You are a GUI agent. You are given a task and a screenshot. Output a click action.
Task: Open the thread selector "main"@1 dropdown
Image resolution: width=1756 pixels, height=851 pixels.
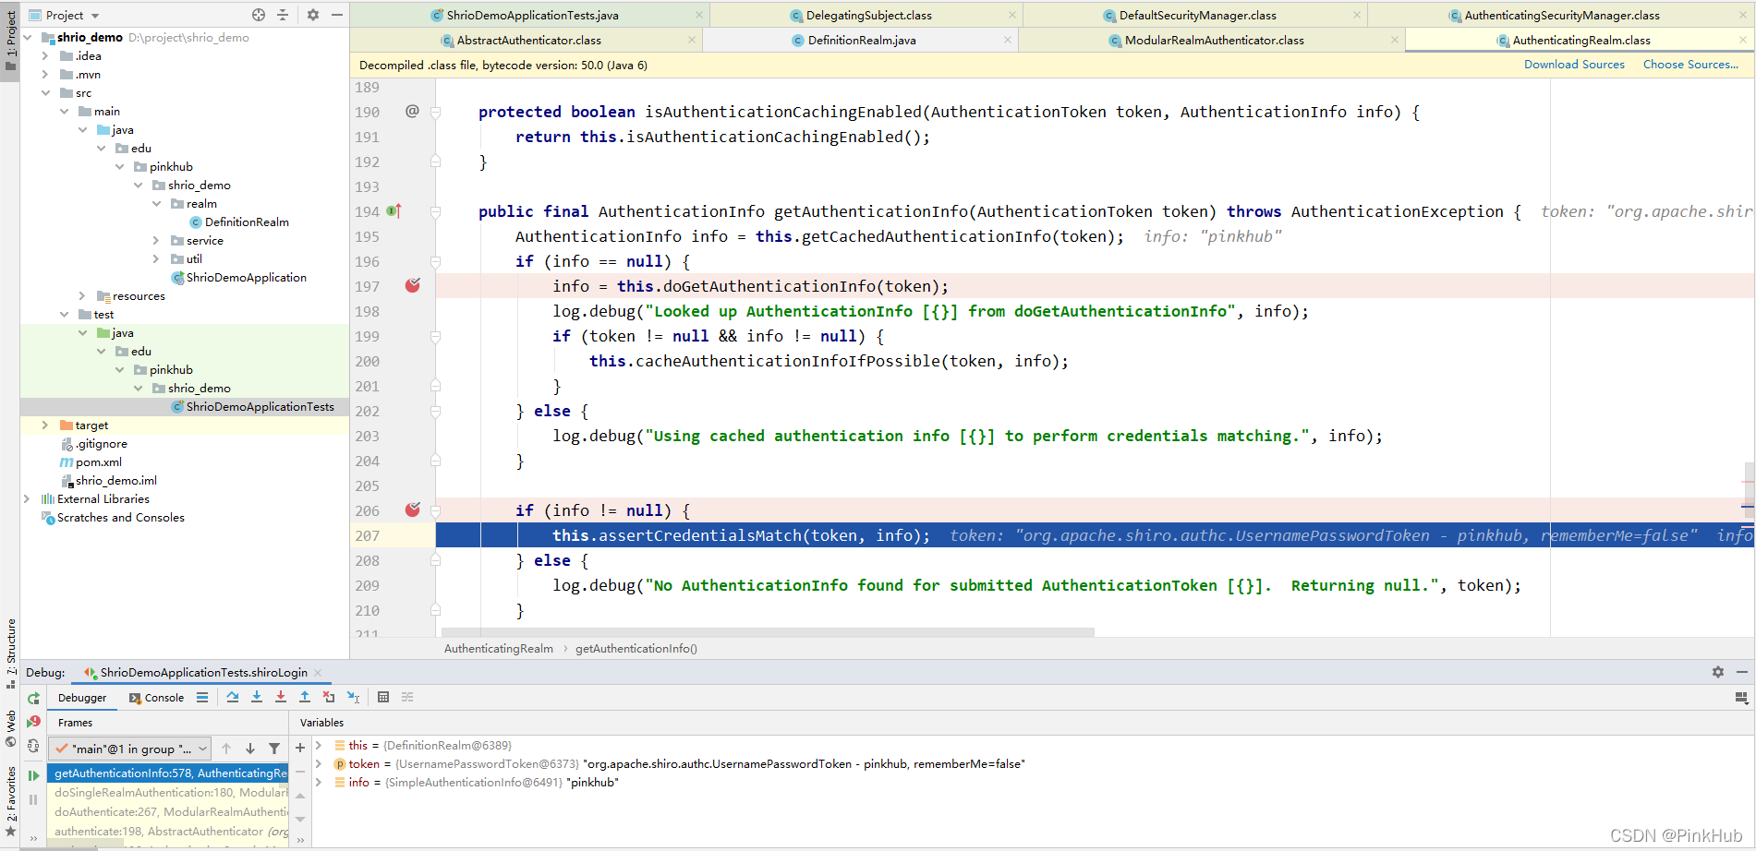click(130, 749)
